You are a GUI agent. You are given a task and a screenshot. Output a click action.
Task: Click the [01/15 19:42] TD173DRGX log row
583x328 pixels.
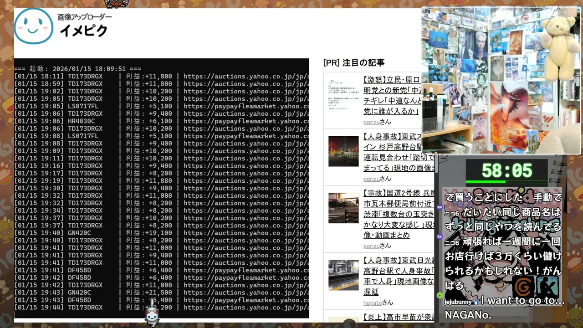161,285
